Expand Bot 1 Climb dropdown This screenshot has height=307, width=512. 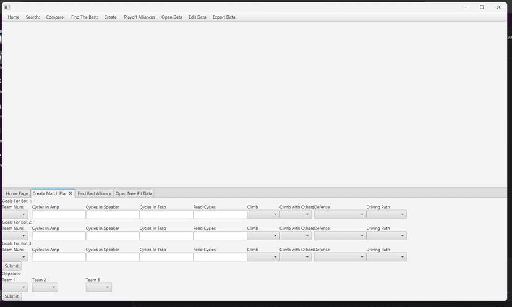263,214
